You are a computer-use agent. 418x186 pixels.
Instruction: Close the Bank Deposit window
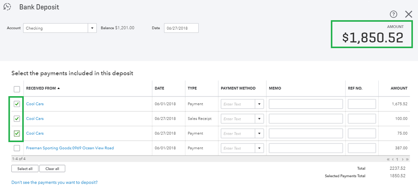click(x=409, y=14)
